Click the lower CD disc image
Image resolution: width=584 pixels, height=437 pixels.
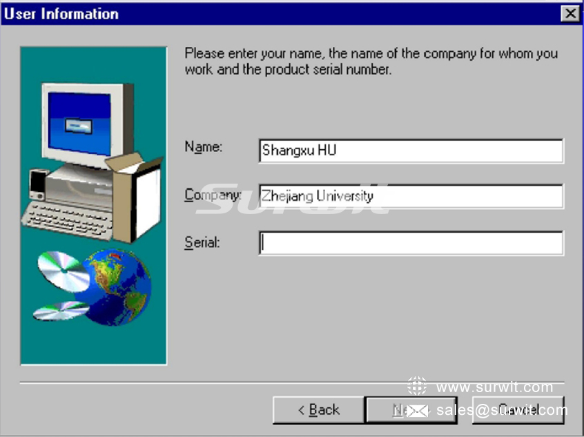(59, 311)
